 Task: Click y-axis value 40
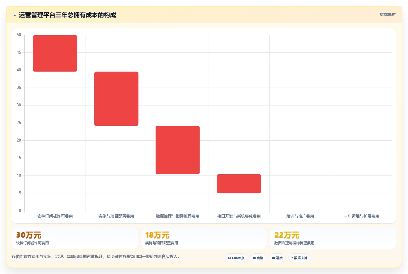19,70
